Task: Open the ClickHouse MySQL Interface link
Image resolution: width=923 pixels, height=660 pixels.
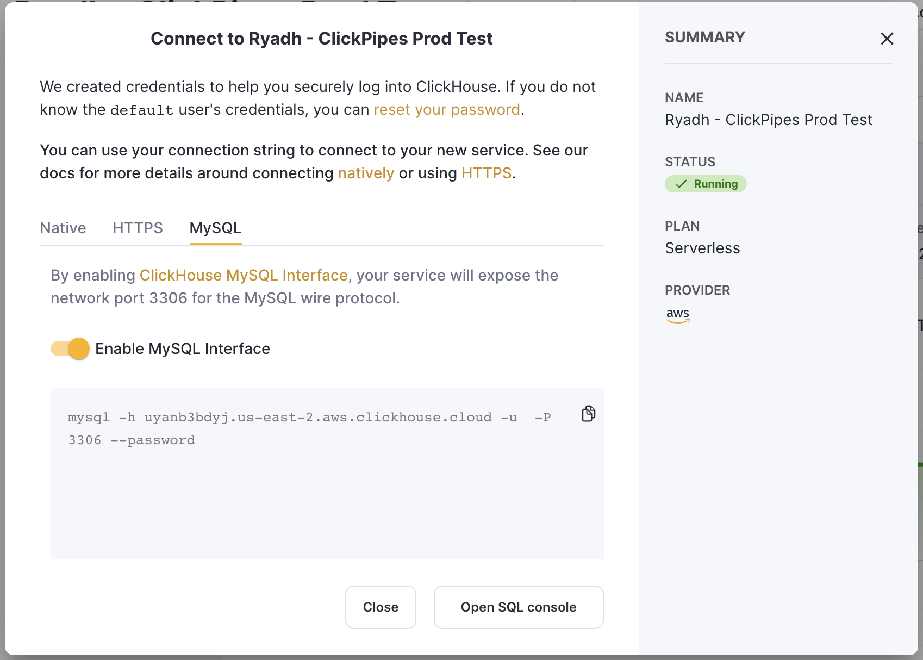Action: tap(244, 275)
